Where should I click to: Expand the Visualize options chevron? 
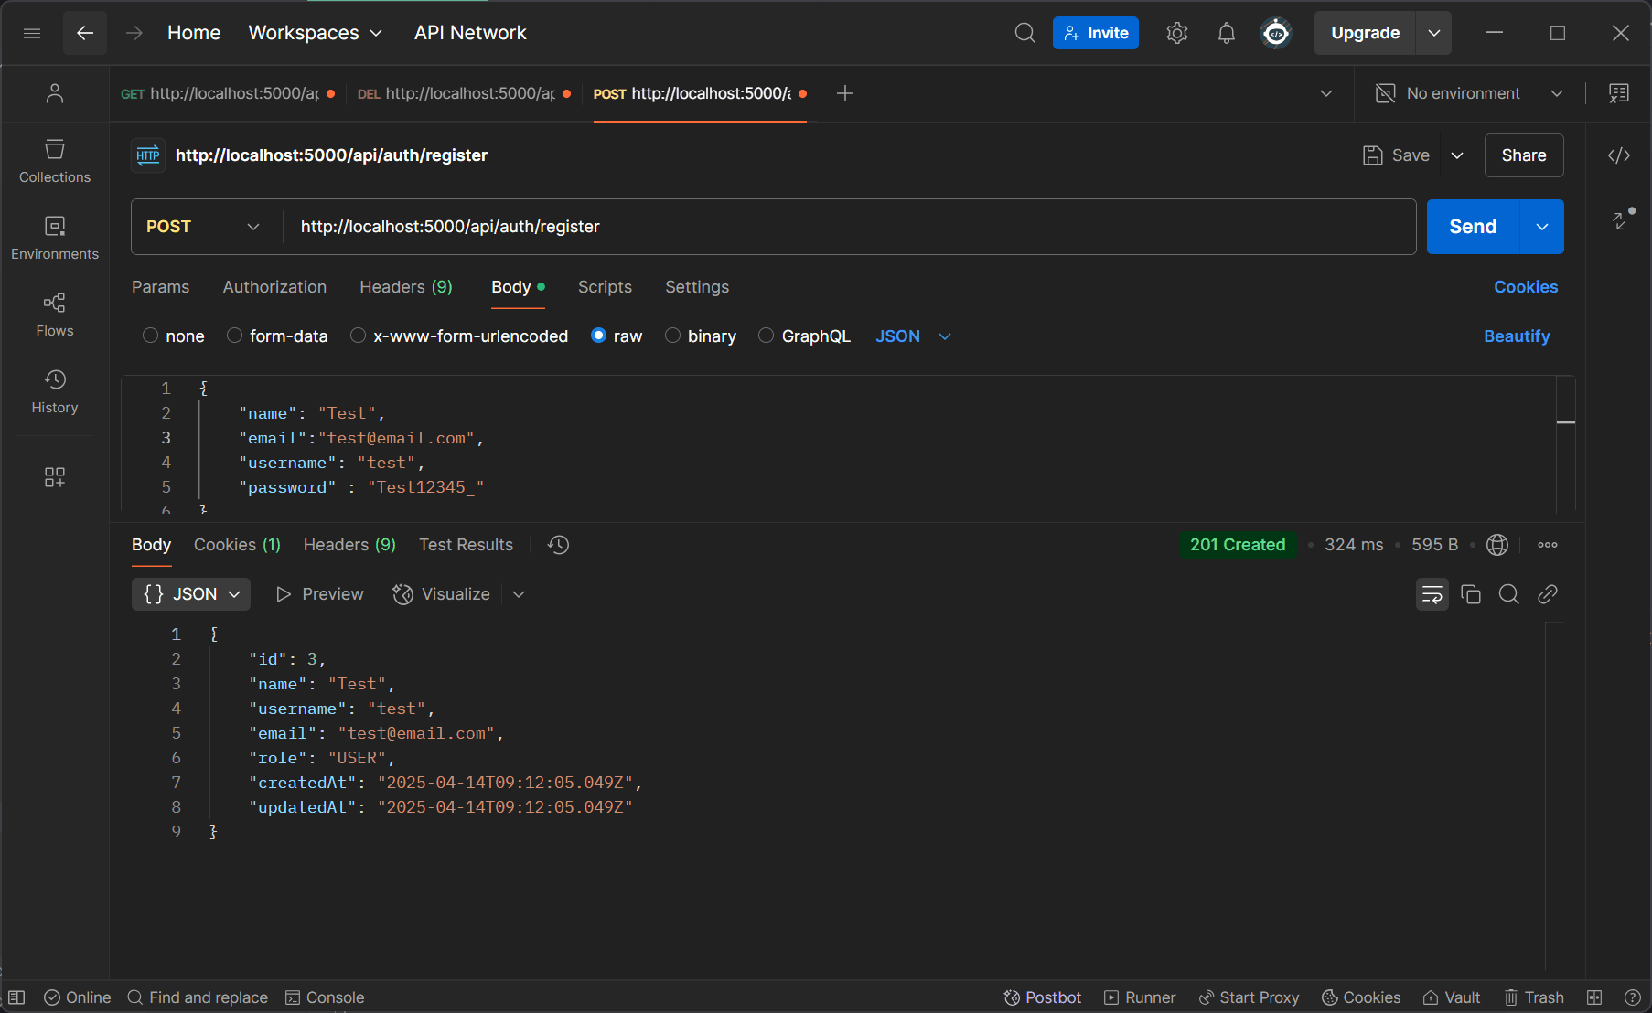tap(519, 594)
